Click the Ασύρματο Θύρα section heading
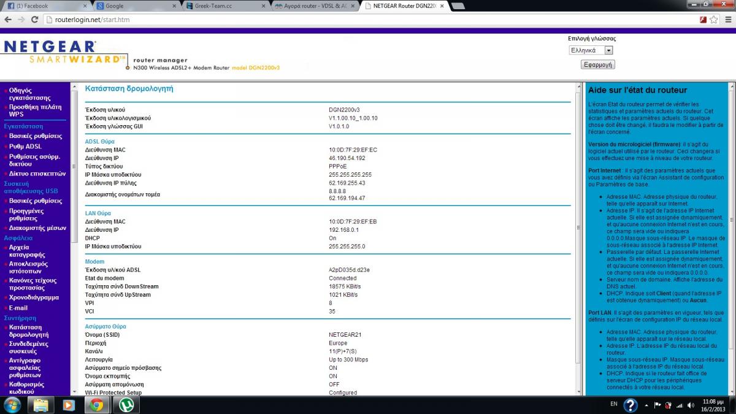 (x=105, y=327)
